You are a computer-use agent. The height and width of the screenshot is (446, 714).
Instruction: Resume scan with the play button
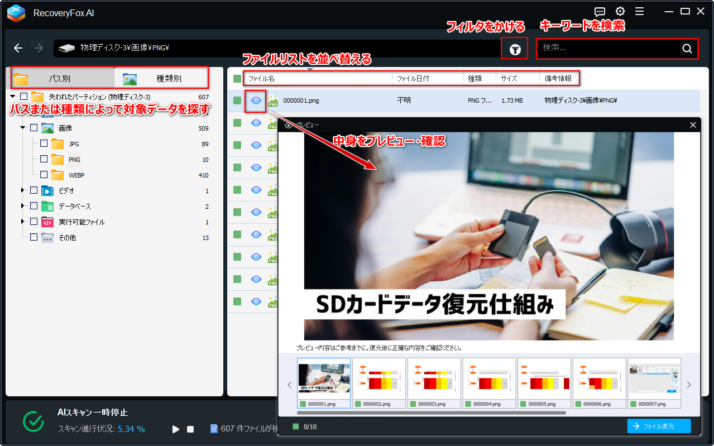click(x=176, y=429)
